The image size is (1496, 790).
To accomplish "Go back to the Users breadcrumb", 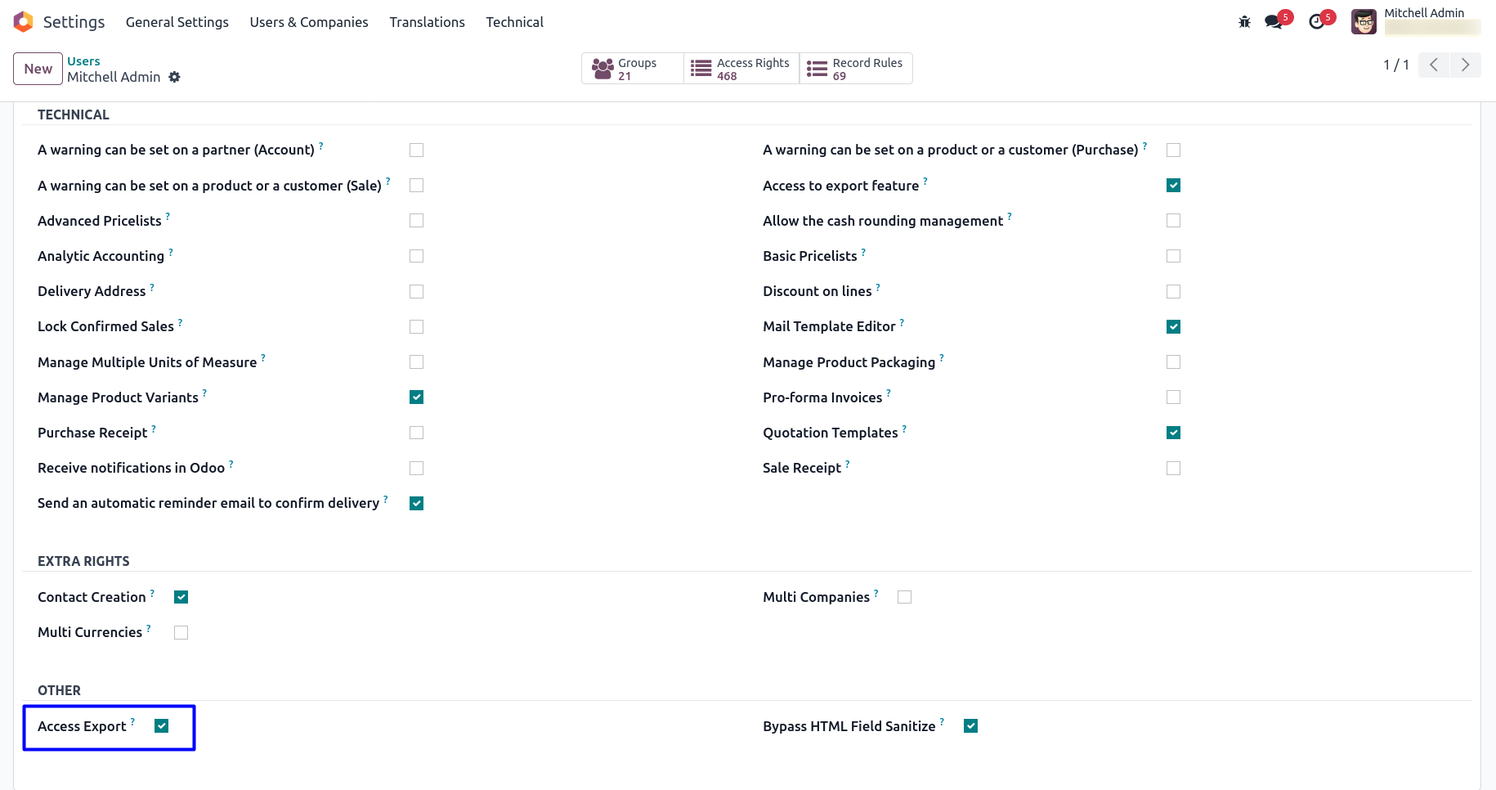I will coord(83,61).
